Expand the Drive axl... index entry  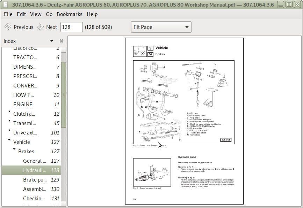pyautogui.click(x=9, y=130)
